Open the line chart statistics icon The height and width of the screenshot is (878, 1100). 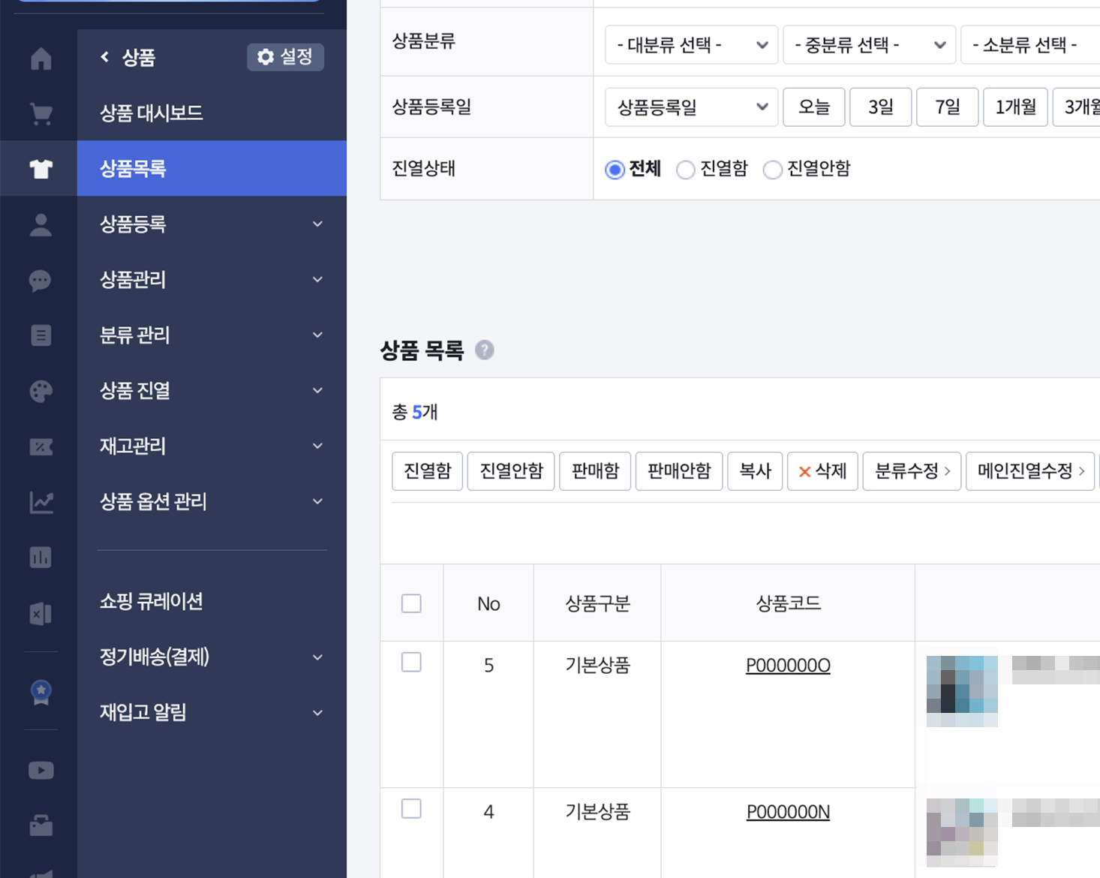tap(41, 502)
